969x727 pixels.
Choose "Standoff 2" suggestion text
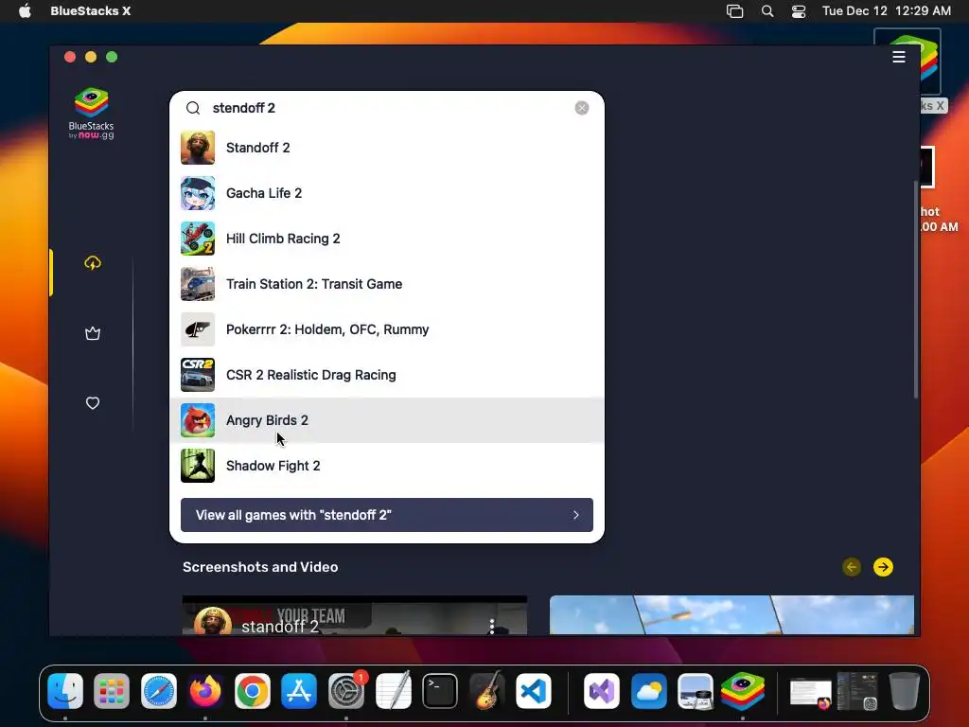(257, 148)
